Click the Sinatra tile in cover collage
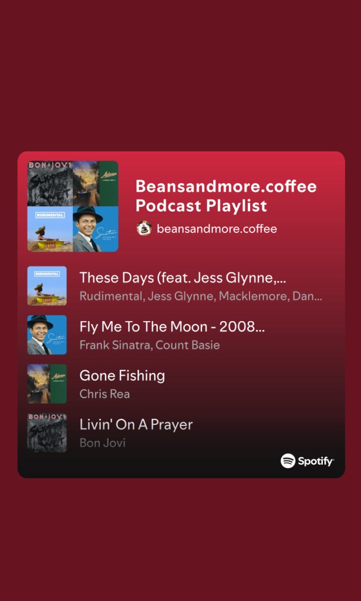 [96, 229]
